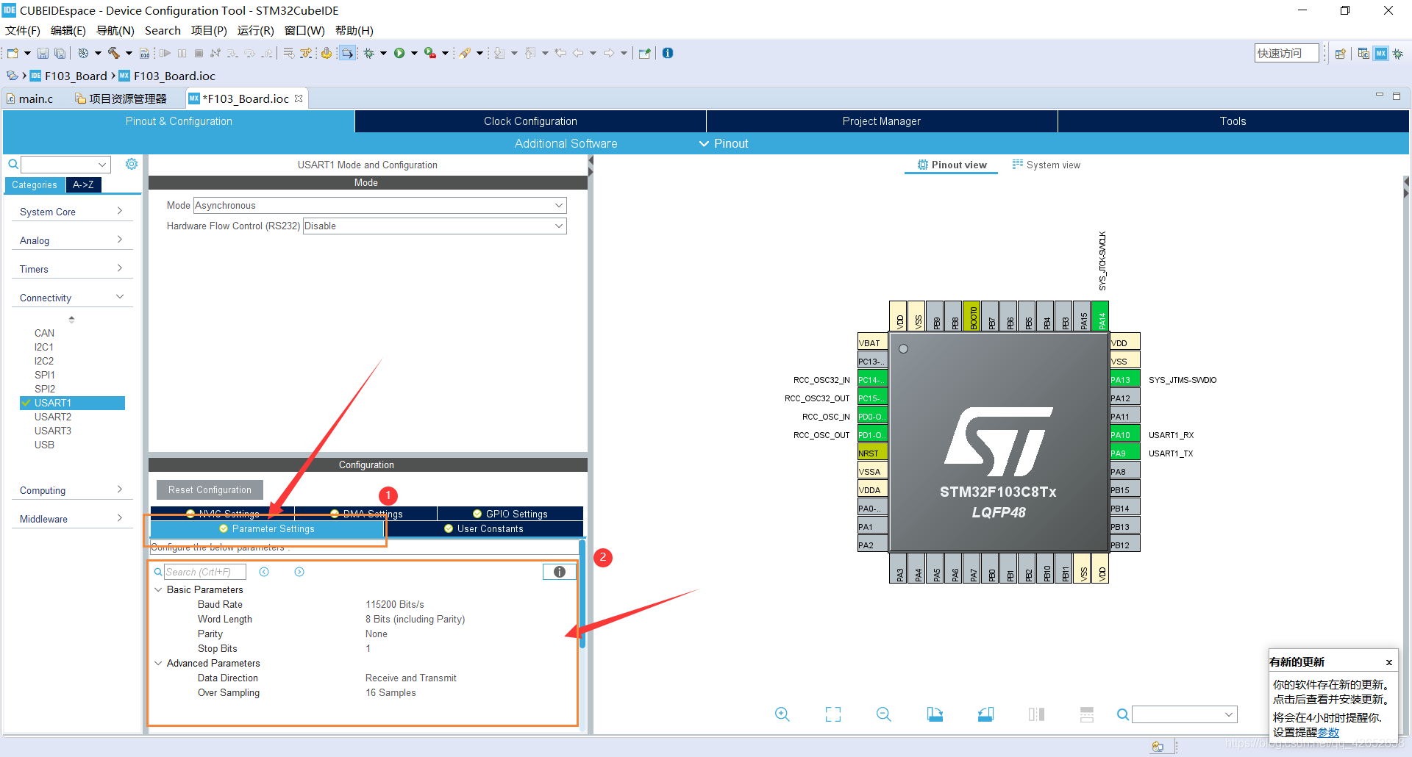1412x757 pixels.
Task: Click the Baud Rate value 115200 Bits/s
Action: tap(395, 604)
